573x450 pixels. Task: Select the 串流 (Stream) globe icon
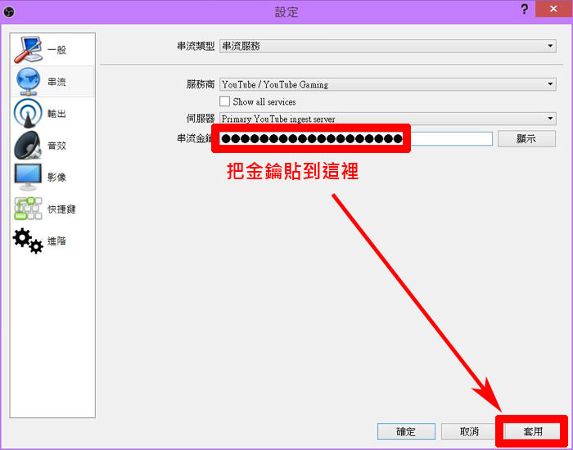(x=28, y=82)
